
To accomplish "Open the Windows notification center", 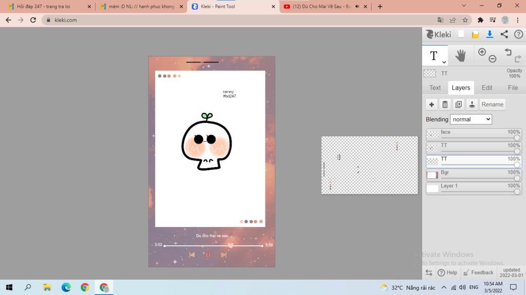I will [513, 287].
